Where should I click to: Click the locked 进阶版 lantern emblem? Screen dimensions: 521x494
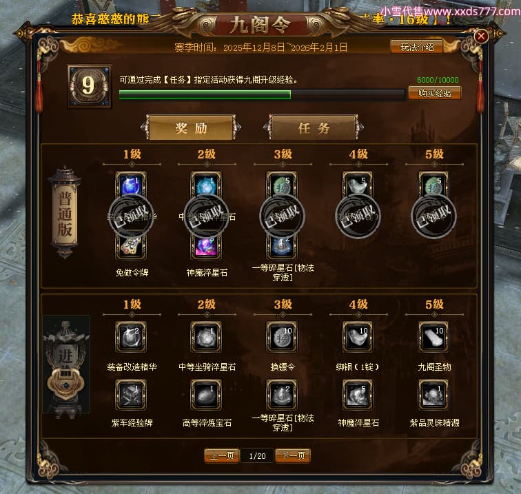click(66, 365)
